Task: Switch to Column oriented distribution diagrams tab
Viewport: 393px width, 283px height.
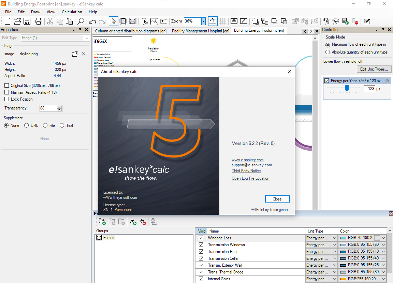Action: (x=131, y=31)
